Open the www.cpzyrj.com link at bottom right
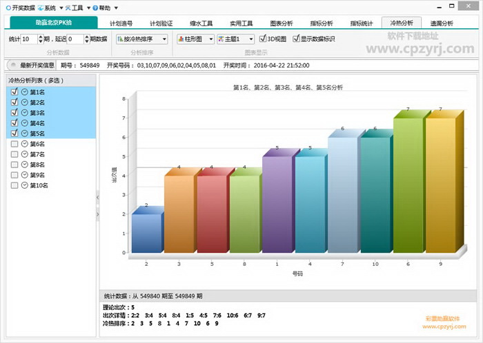This screenshot has width=483, height=343. tap(444, 326)
